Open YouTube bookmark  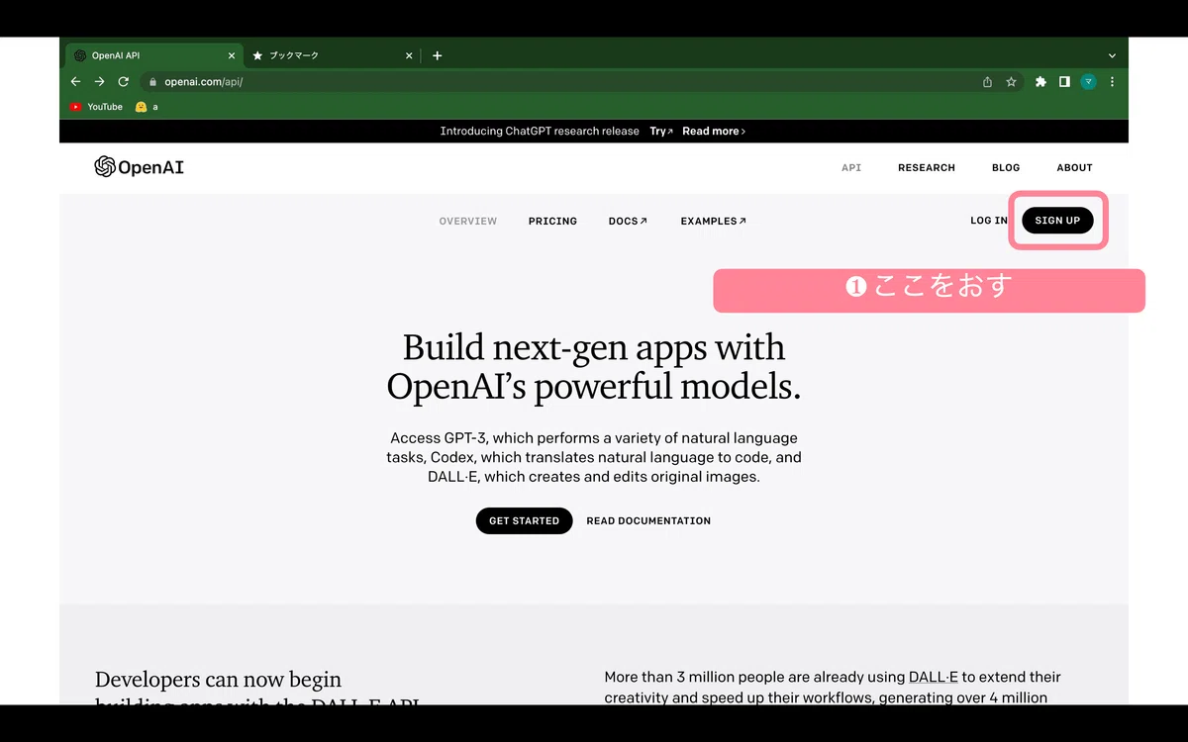tap(96, 107)
